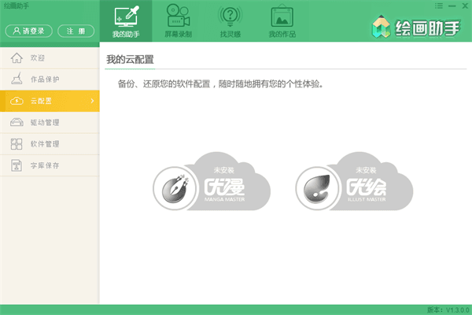
Task: Open the 我的助手 tab
Action: tap(128, 23)
